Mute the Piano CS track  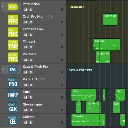click(26, 85)
